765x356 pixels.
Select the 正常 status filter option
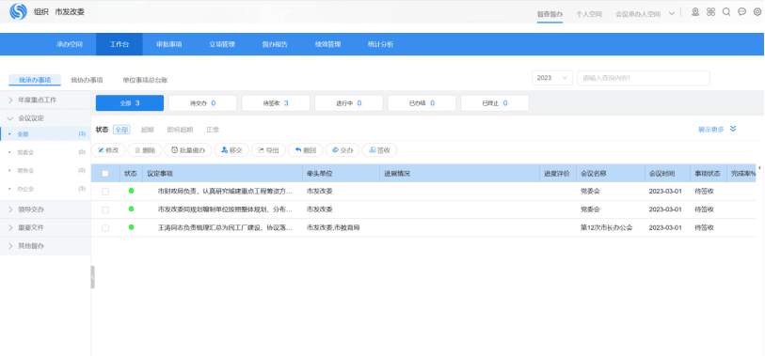coord(213,130)
